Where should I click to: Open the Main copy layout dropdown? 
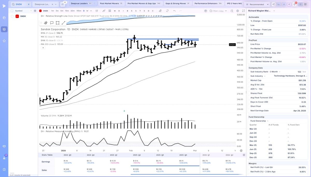(x=218, y=11)
